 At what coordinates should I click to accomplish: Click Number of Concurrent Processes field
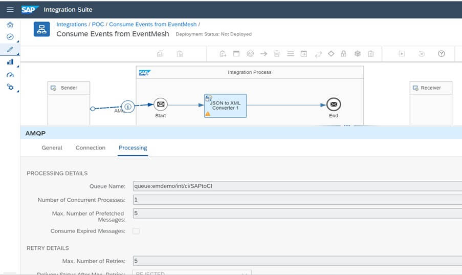tap(297, 200)
